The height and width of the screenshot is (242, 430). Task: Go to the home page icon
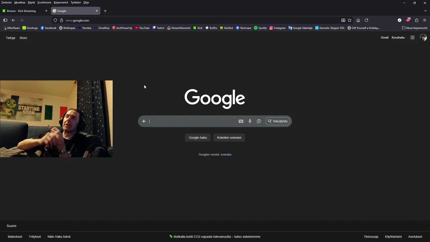[x=358, y=20]
